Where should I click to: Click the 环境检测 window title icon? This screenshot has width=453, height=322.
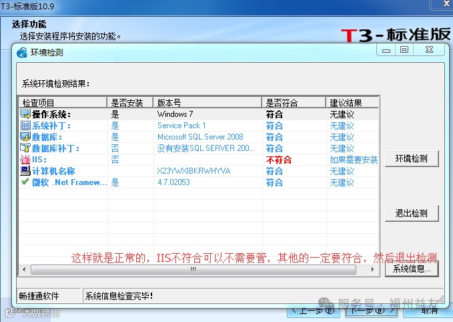click(22, 53)
